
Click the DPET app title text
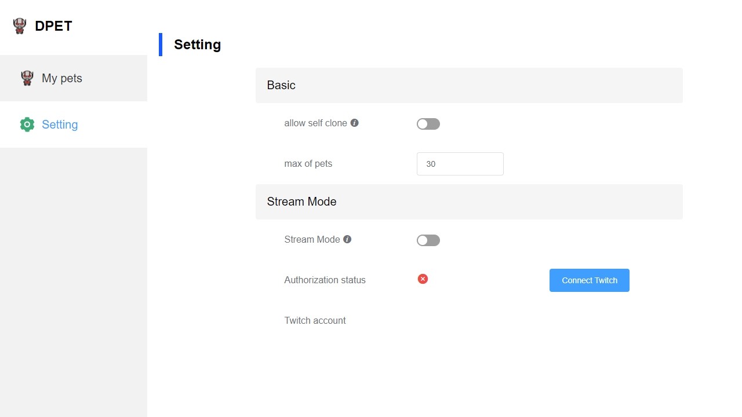53,26
